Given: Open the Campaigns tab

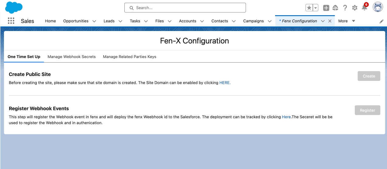Looking at the screenshot, I should point(254,21).
